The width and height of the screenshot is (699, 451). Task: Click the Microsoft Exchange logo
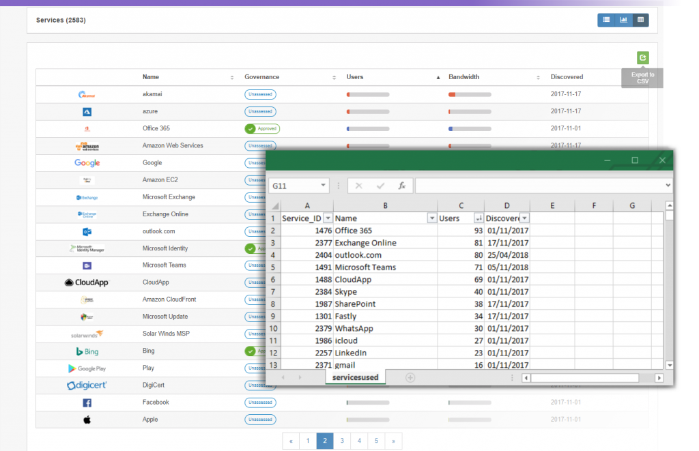pyautogui.click(x=87, y=197)
